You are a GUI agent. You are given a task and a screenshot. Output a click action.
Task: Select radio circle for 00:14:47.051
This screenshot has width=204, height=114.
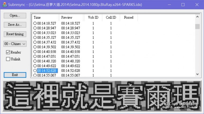(35, 56)
